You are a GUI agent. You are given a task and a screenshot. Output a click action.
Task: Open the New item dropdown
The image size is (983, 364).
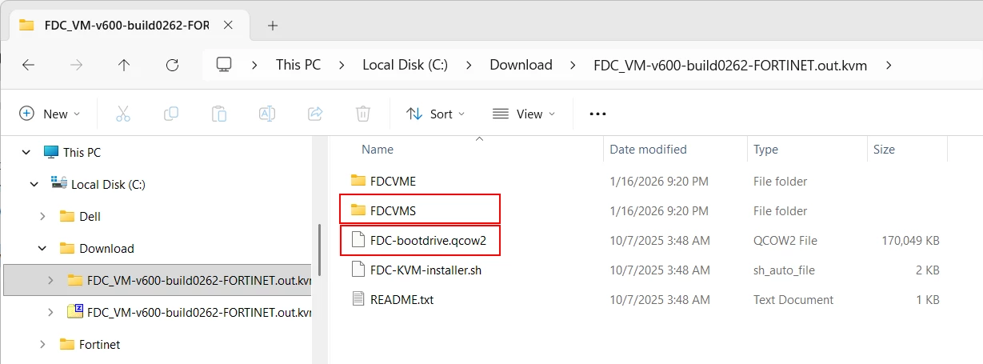click(x=50, y=114)
